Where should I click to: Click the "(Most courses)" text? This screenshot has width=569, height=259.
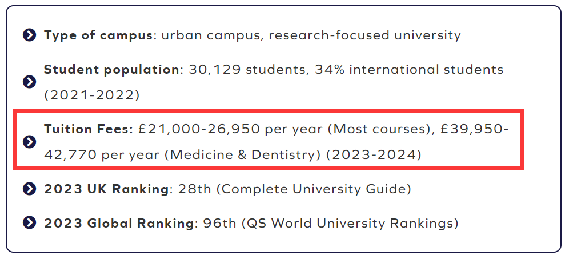[x=378, y=129]
